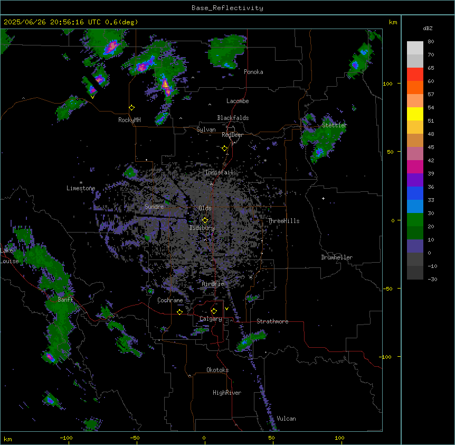Click the Airdrie label
Viewport: 455px width, 445px height.
pyautogui.click(x=213, y=284)
